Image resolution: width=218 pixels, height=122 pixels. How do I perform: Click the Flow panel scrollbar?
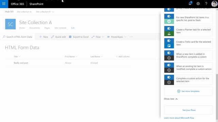coord(217,97)
